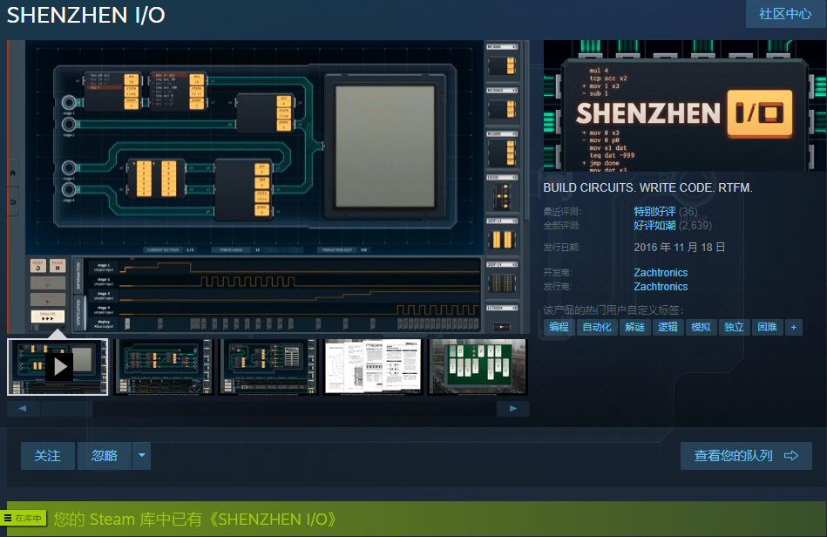
Task: Click the main trailer video player
Action: (268, 187)
